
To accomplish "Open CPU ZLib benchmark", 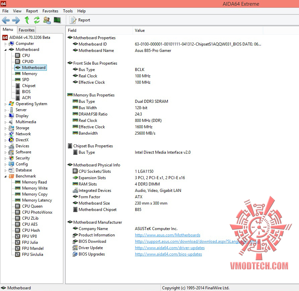I will tap(30, 218).
